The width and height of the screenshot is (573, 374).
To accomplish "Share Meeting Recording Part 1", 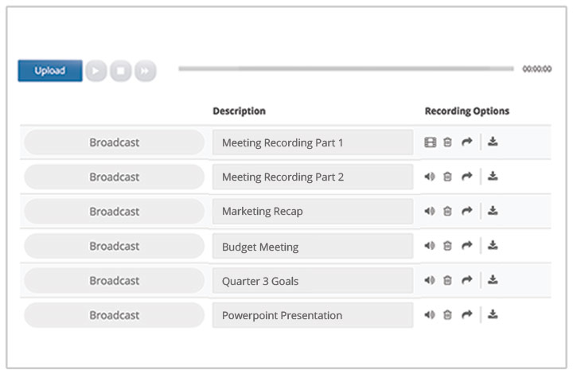I will tap(466, 142).
